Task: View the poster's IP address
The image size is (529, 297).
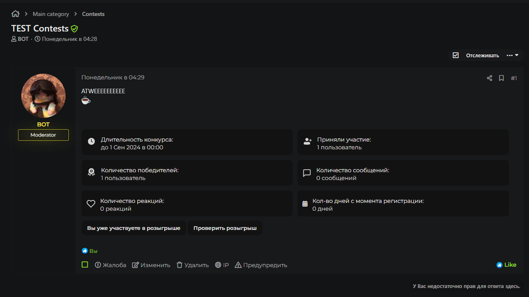Action: [x=222, y=265]
